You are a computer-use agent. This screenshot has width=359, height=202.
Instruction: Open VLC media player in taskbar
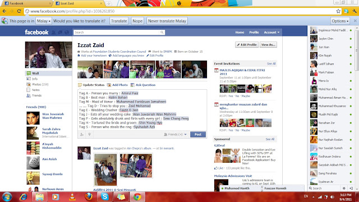point(72,197)
